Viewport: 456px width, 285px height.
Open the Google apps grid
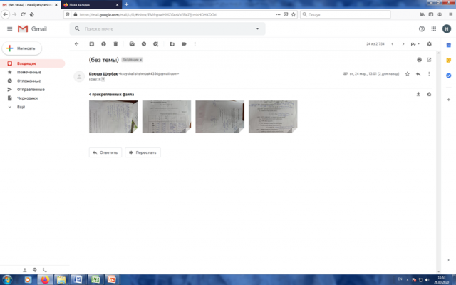coord(434,28)
